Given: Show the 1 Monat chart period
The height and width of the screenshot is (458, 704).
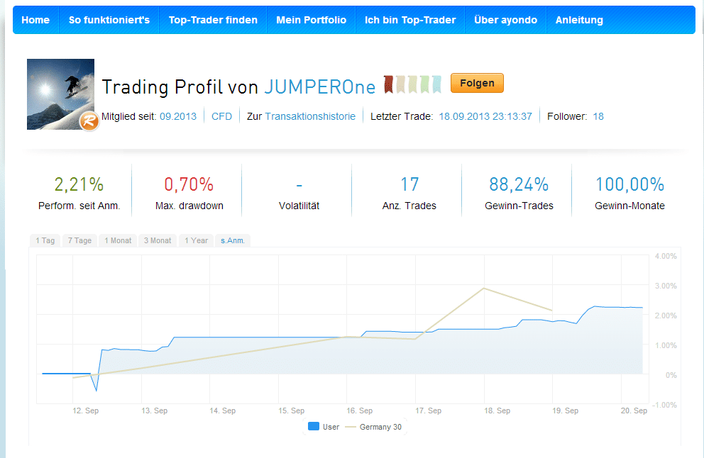Looking at the screenshot, I should 118,240.
